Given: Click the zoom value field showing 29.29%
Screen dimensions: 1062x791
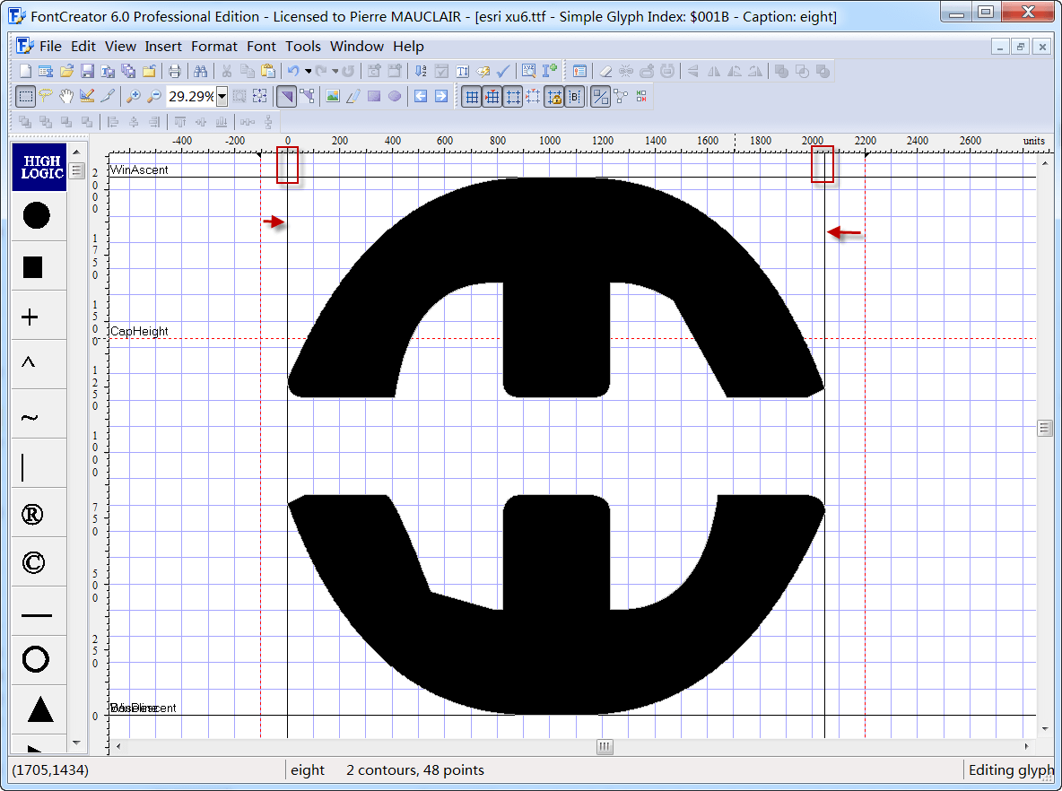Looking at the screenshot, I should (x=191, y=96).
